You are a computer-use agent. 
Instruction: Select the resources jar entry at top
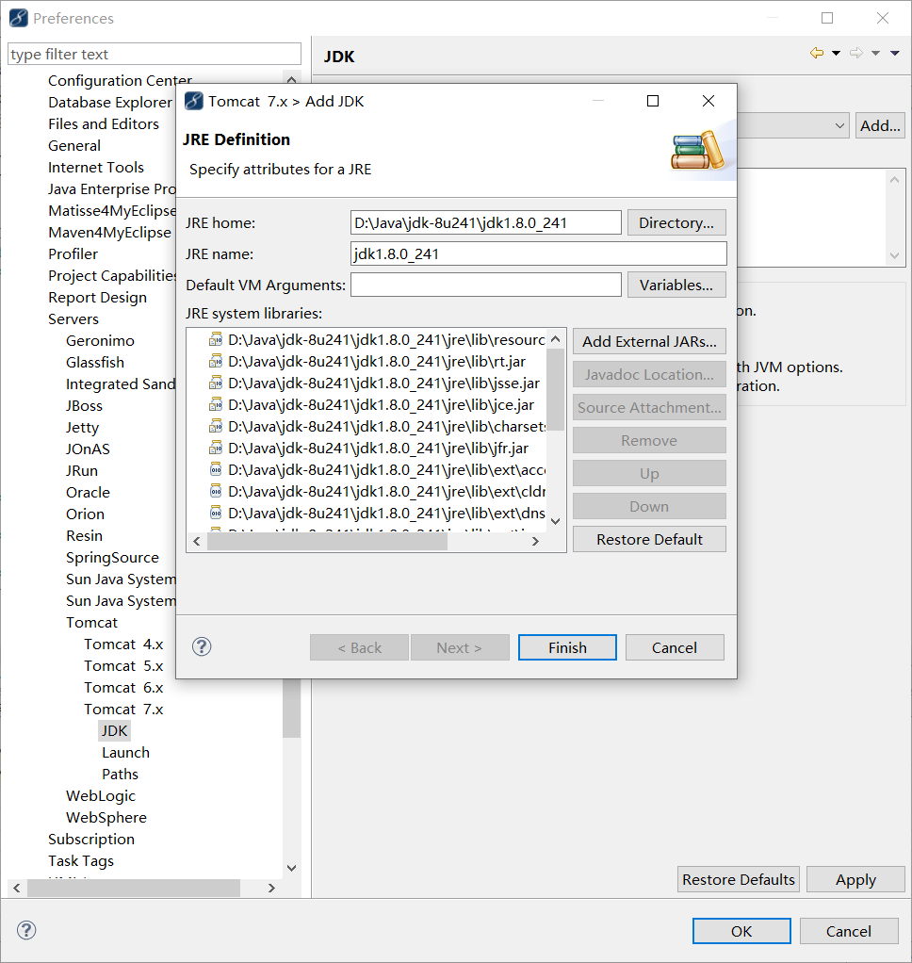(376, 339)
